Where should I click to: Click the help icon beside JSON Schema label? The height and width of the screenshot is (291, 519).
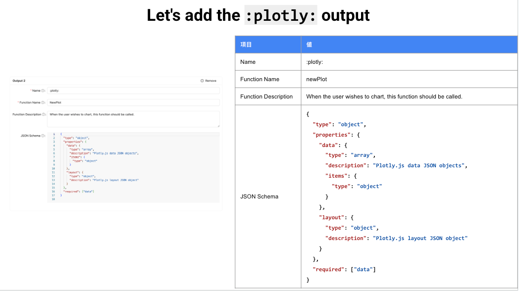43,136
